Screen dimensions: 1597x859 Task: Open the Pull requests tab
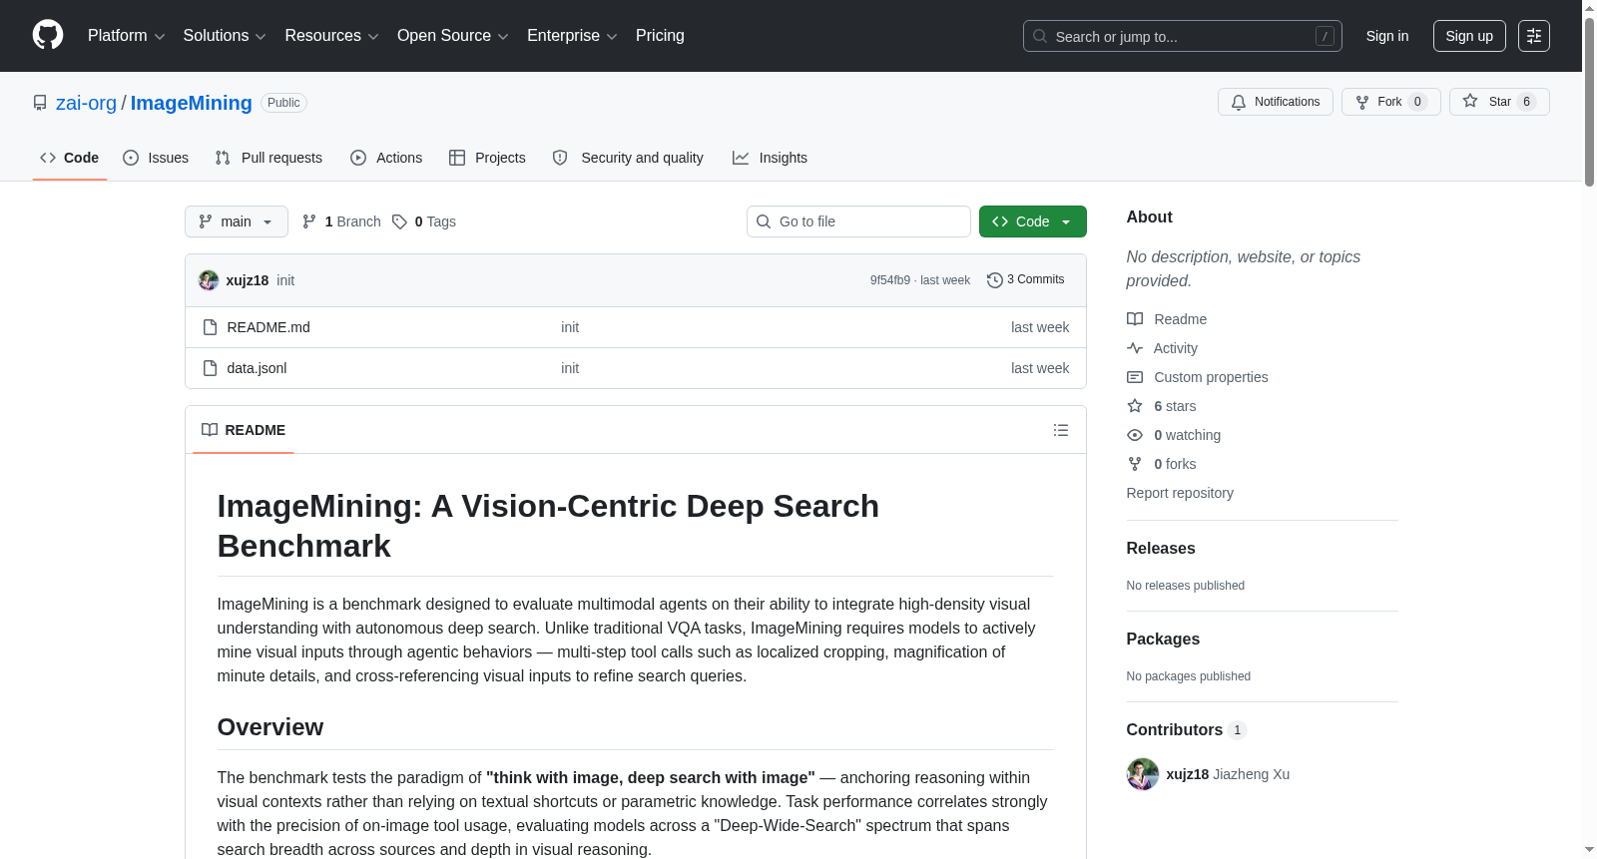[x=268, y=158]
